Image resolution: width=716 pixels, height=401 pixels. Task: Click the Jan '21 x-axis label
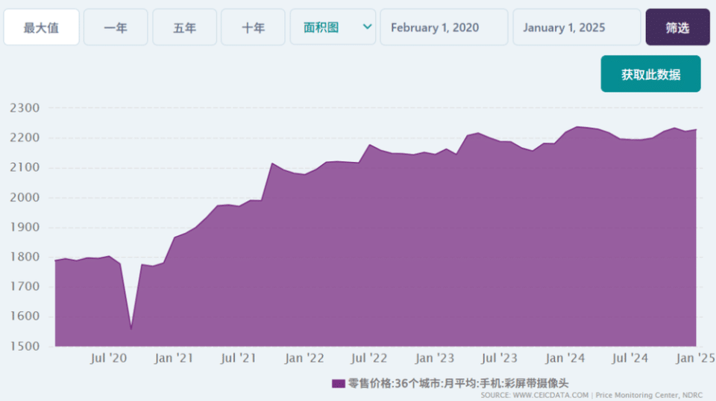pos(174,358)
